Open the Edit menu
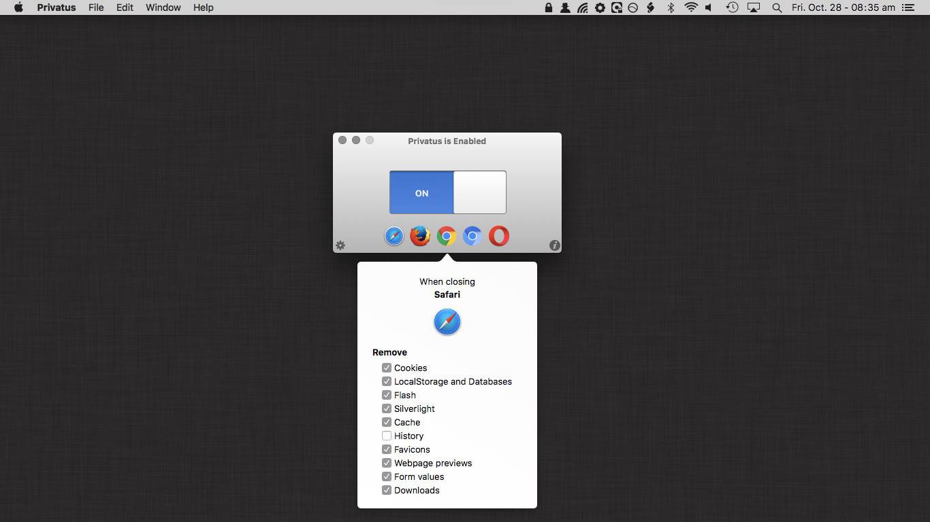 [x=125, y=7]
